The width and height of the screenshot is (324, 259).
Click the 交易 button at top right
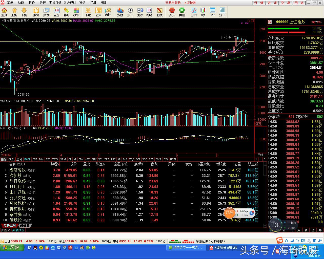tap(286, 3)
